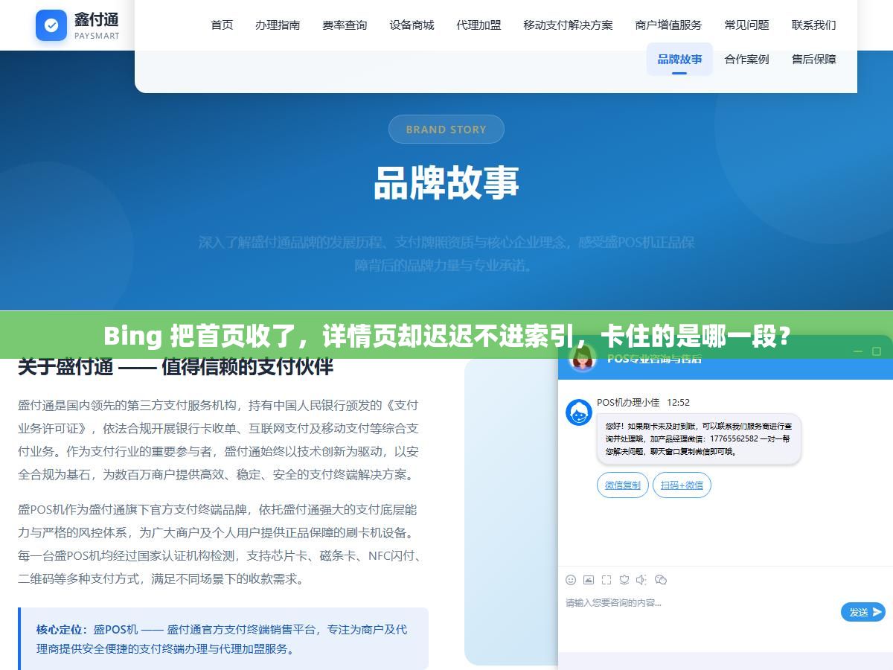Click the chat agent avatar in header

click(583, 358)
